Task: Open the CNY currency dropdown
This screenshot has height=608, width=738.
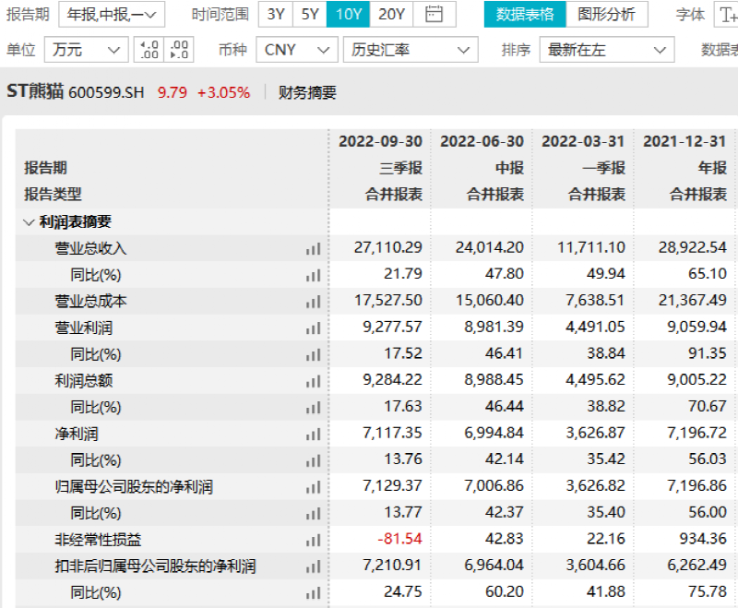Action: tap(295, 50)
